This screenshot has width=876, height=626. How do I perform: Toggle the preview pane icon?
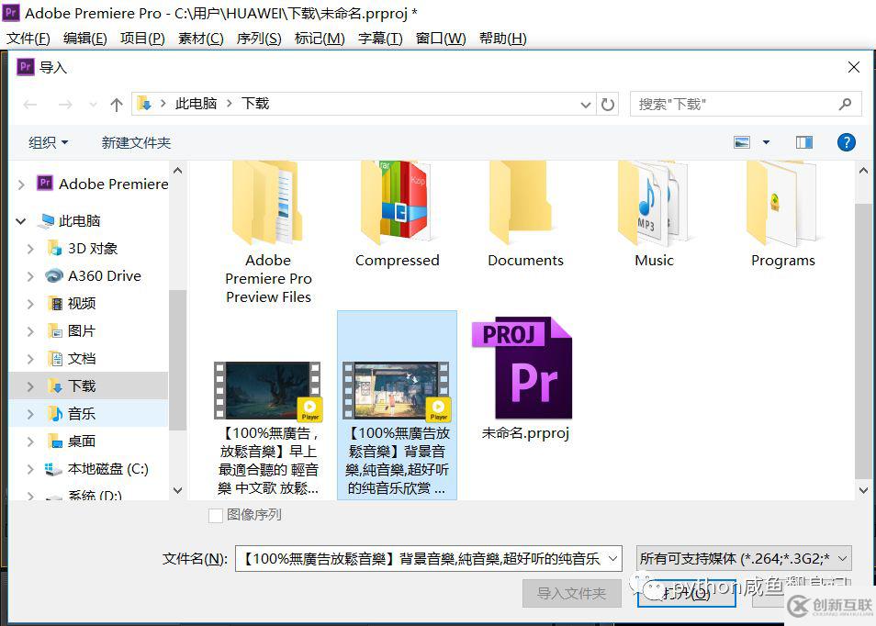(x=803, y=141)
